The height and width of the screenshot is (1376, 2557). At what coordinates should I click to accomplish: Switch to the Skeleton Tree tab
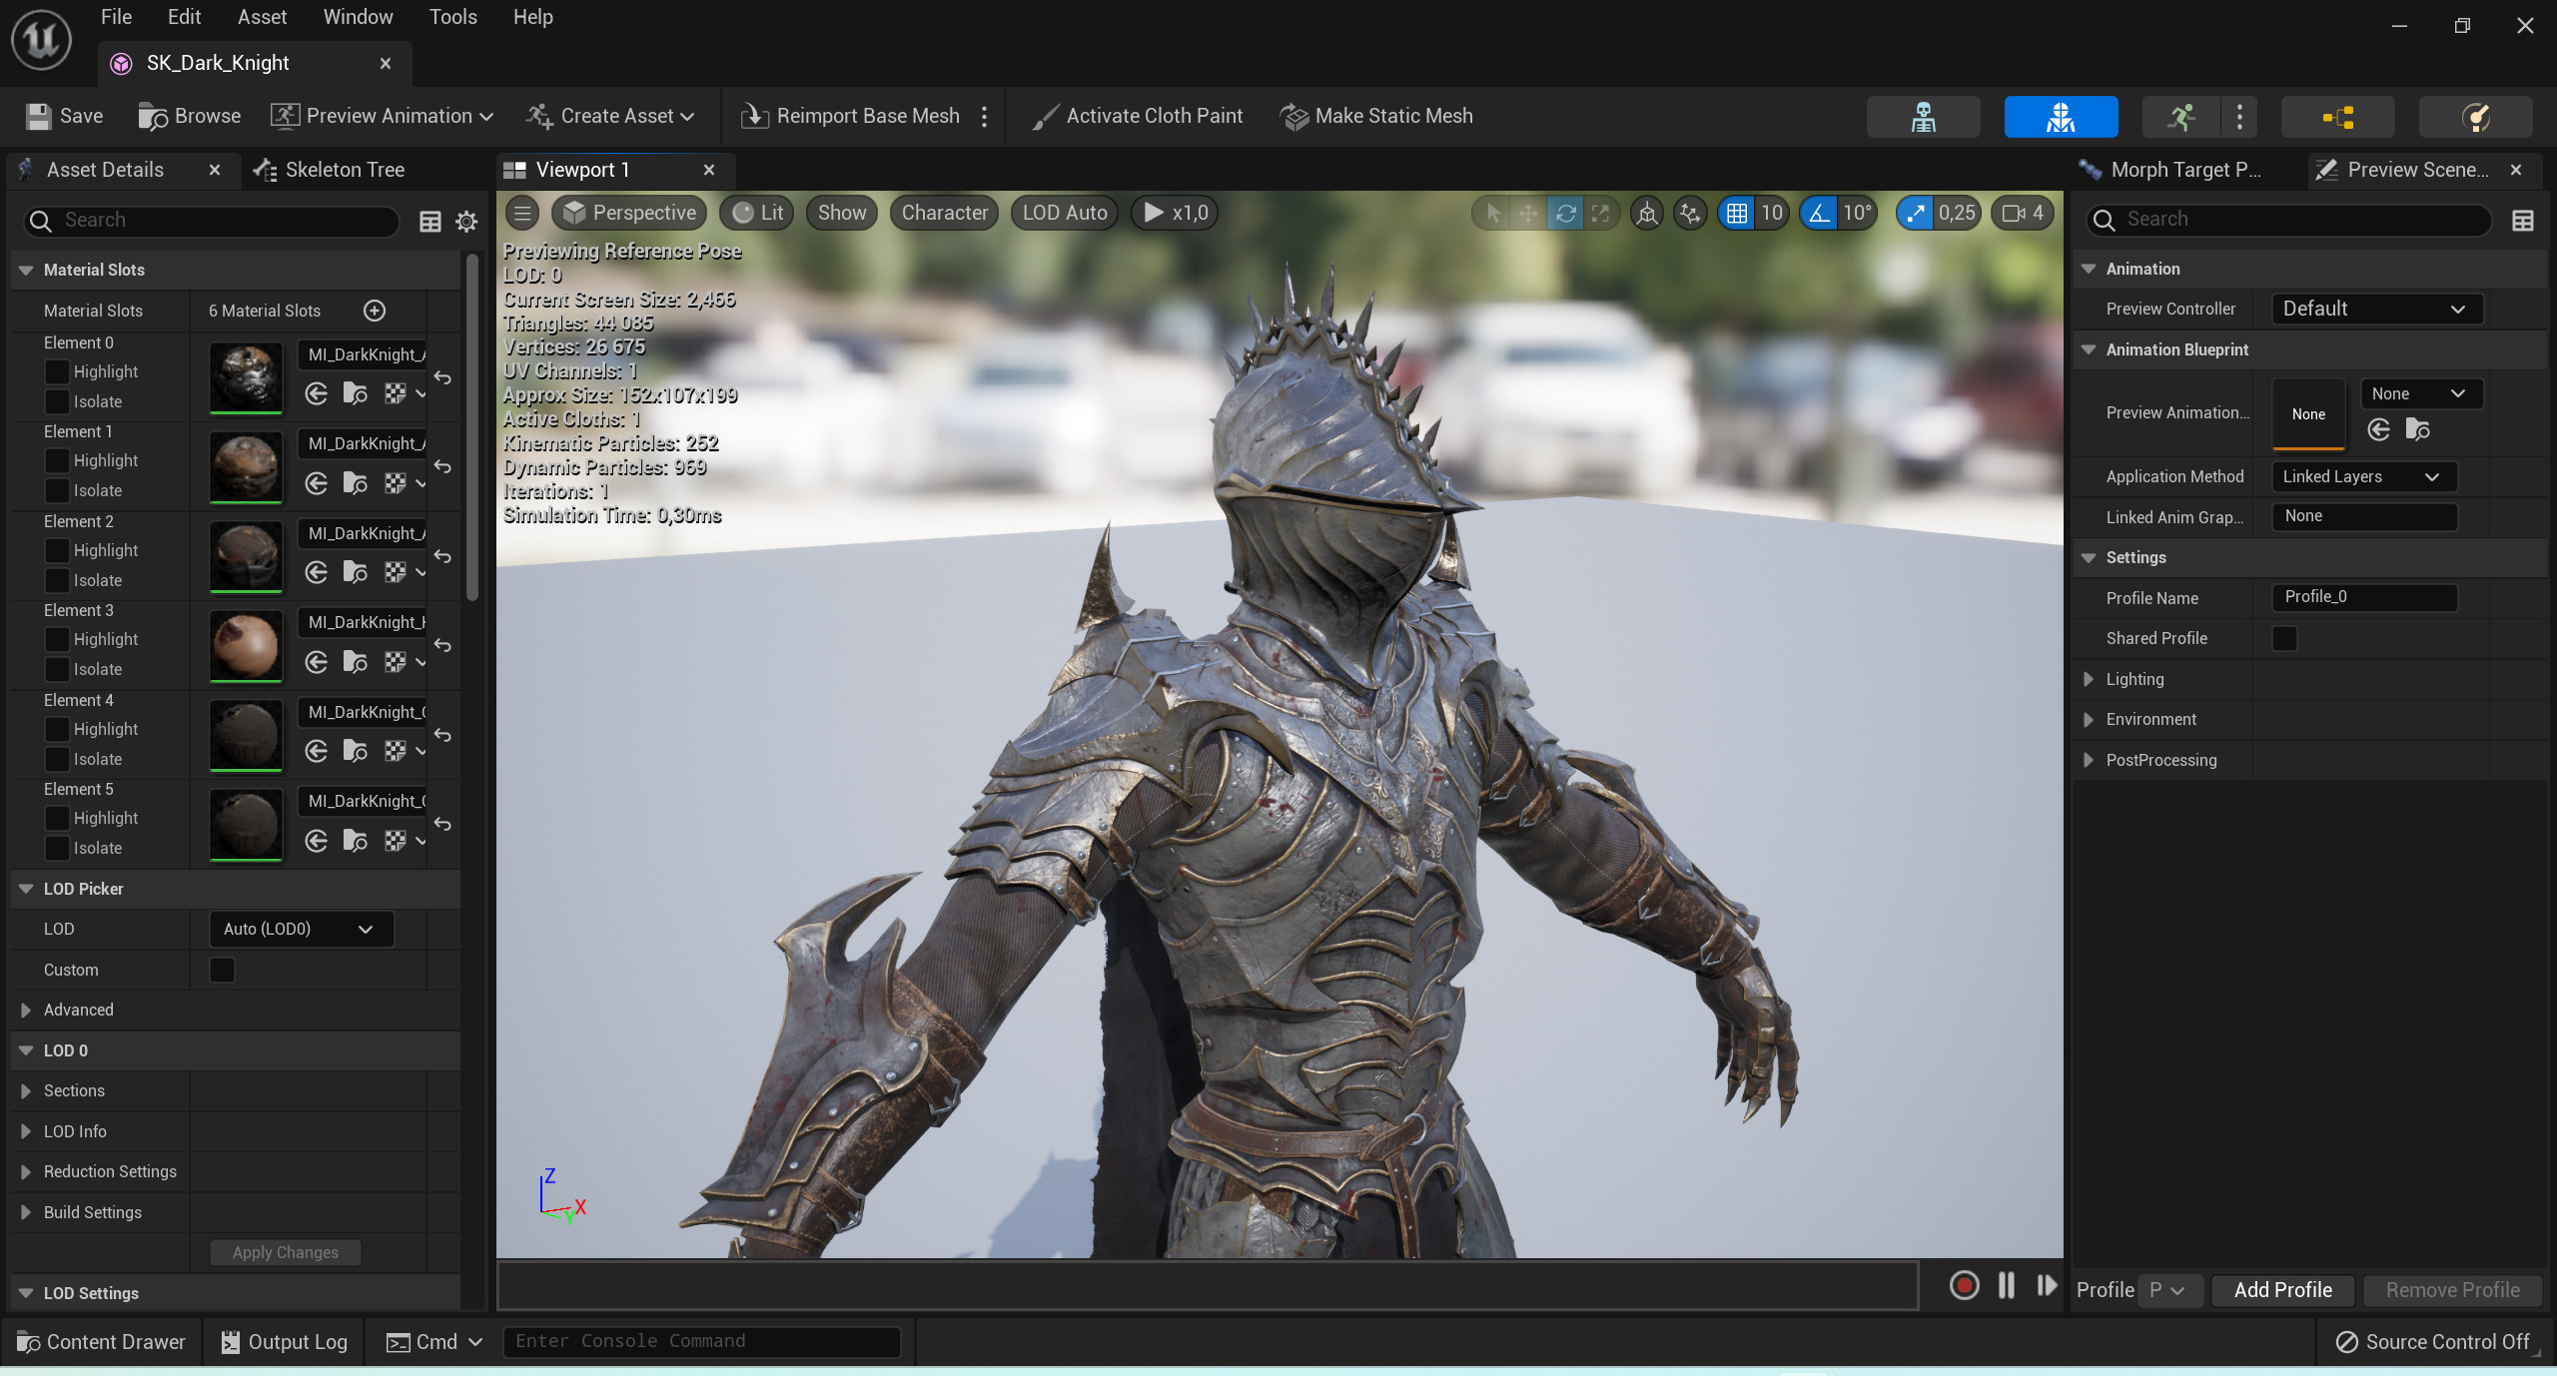[x=330, y=170]
